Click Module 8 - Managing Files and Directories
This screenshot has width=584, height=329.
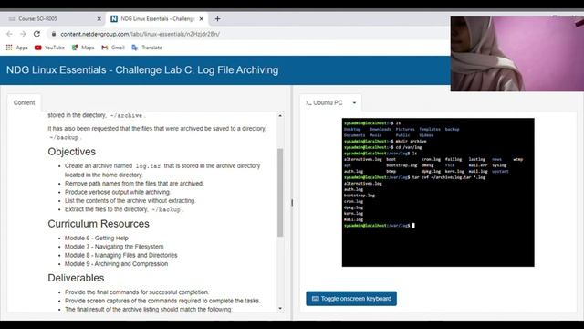(x=121, y=255)
